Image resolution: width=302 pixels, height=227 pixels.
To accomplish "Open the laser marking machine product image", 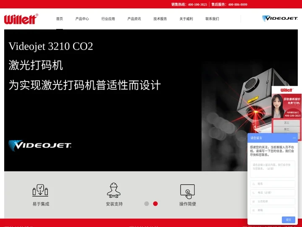I will pos(250,116).
